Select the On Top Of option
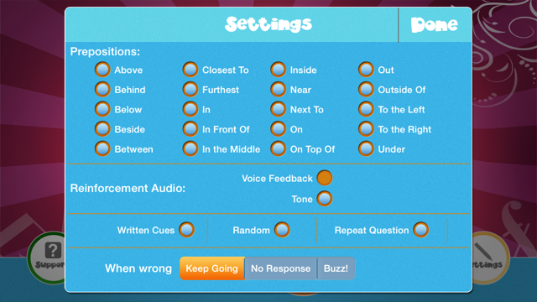This screenshot has width=537, height=302. pos(278,149)
